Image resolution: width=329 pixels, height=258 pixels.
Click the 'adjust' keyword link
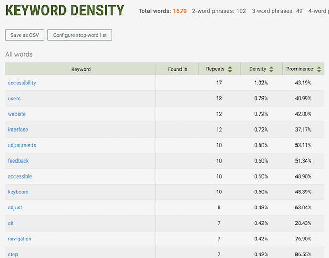15,207
